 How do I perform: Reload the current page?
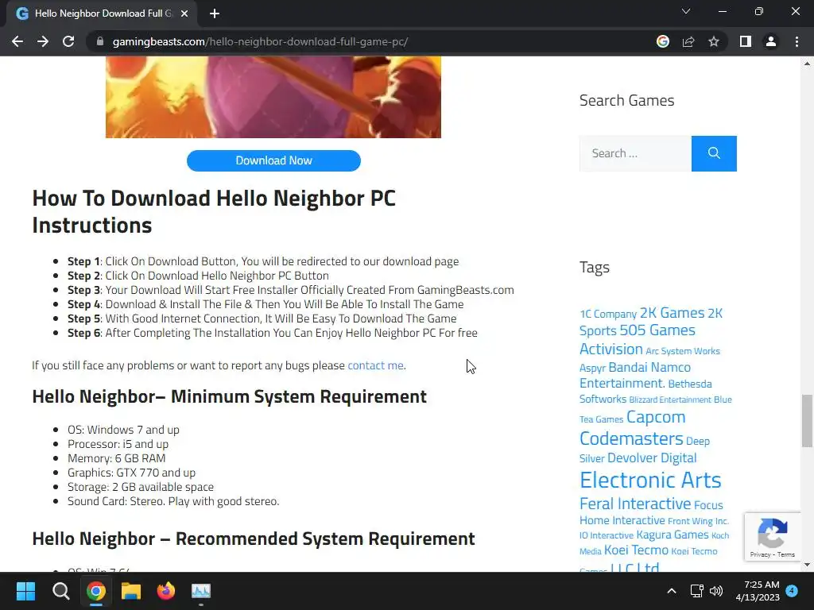tap(68, 41)
